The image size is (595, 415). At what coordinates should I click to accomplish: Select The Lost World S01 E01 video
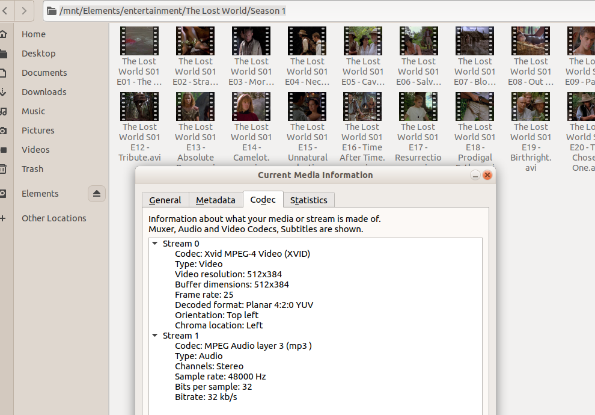point(139,56)
